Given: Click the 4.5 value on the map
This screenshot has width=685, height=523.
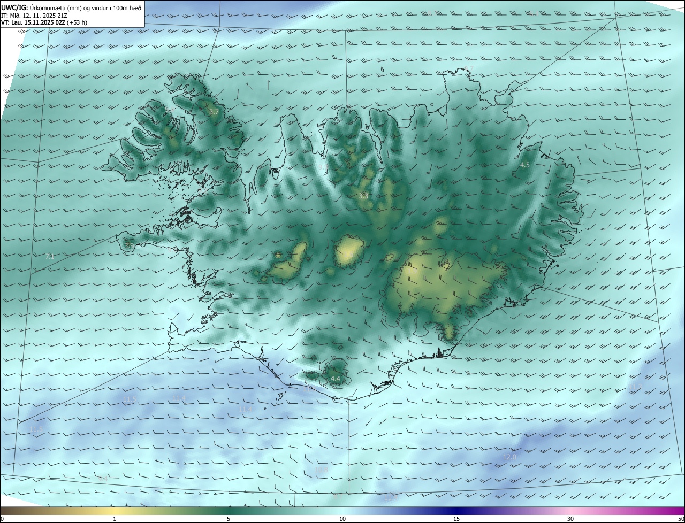Looking at the screenshot, I should click(x=525, y=165).
